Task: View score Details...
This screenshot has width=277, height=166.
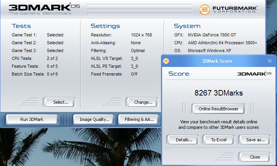Action: [x=183, y=140]
